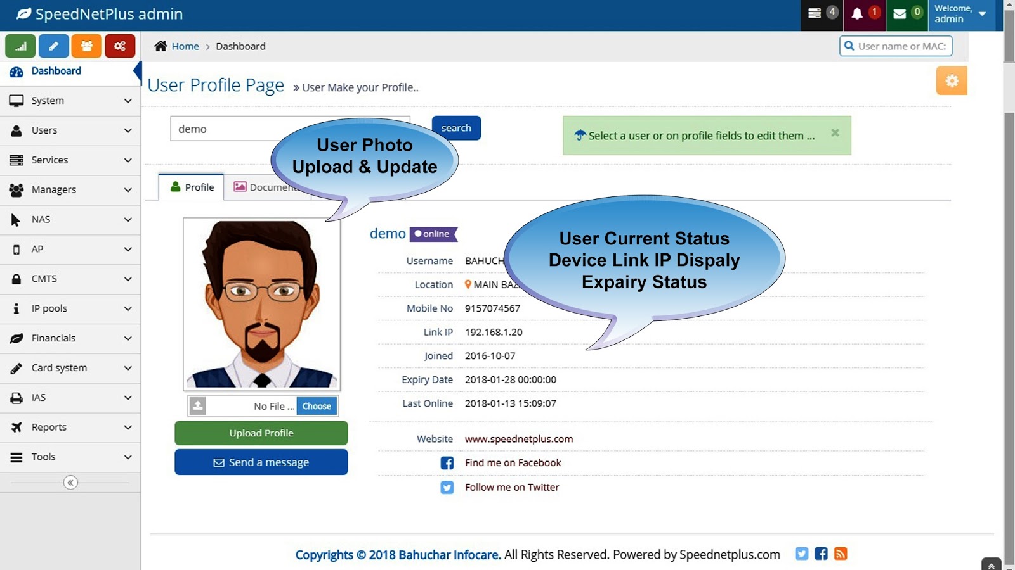The width and height of the screenshot is (1015, 570).
Task: Click the blue pencil edit shortcut icon
Action: point(53,46)
